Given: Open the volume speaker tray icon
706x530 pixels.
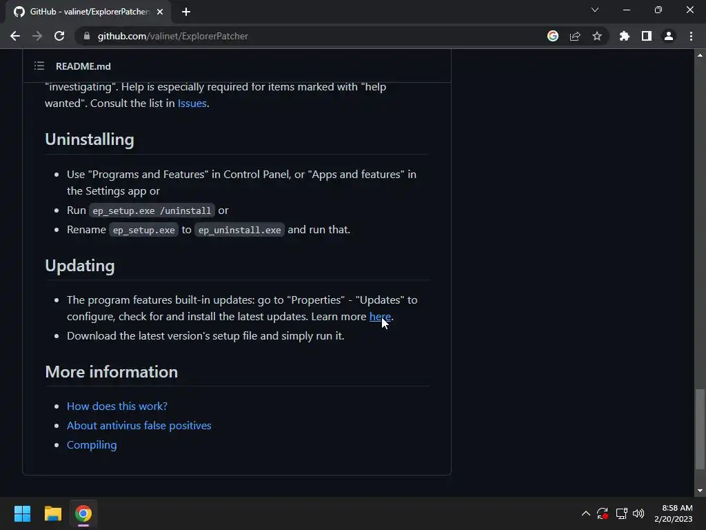Looking at the screenshot, I should 638,513.
